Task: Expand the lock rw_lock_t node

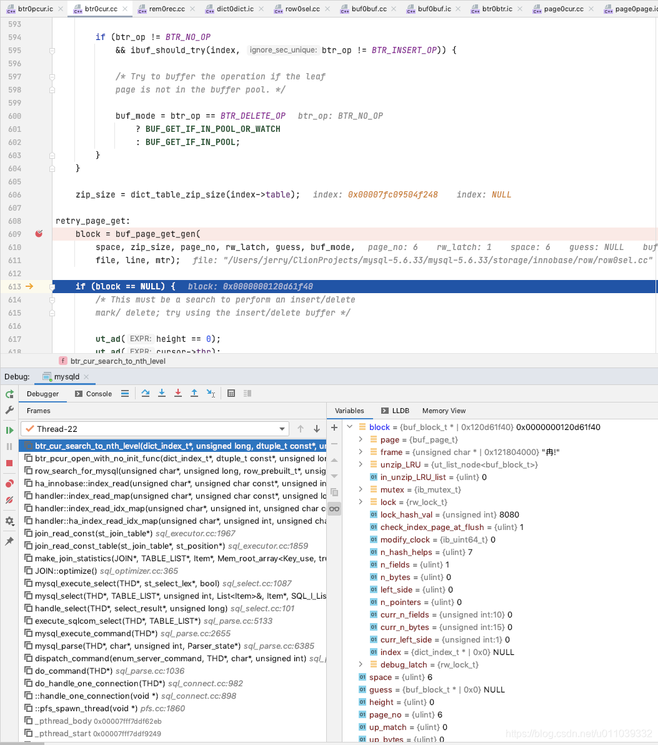Action: pos(361,502)
